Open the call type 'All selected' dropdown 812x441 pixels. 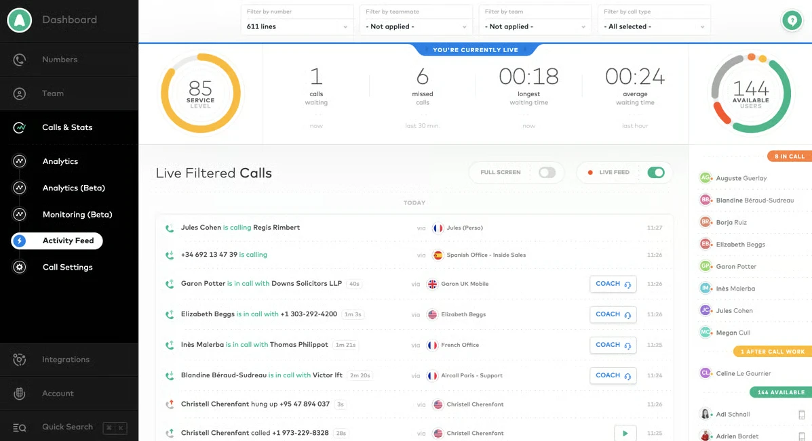(x=653, y=26)
